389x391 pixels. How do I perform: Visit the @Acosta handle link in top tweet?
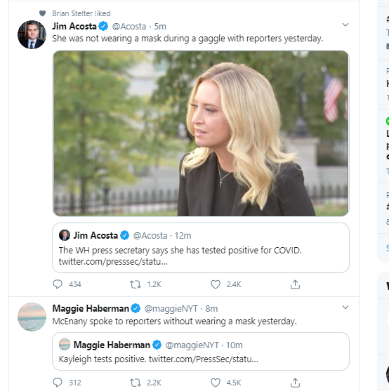[x=129, y=26]
